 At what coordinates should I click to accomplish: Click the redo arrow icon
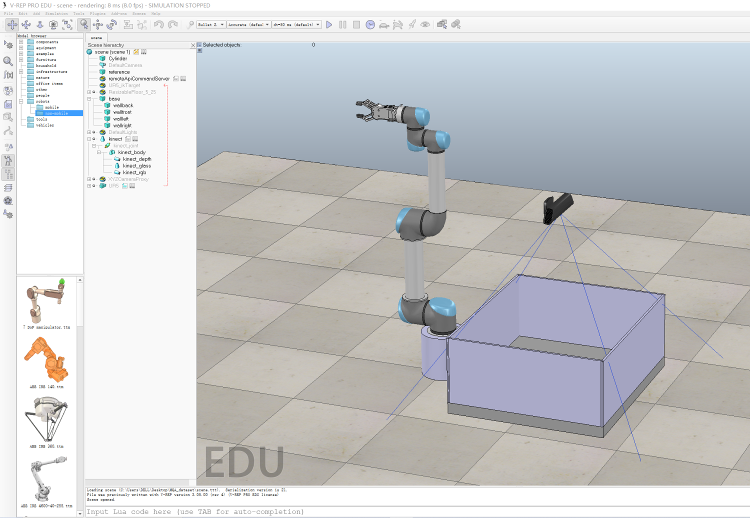coord(172,24)
